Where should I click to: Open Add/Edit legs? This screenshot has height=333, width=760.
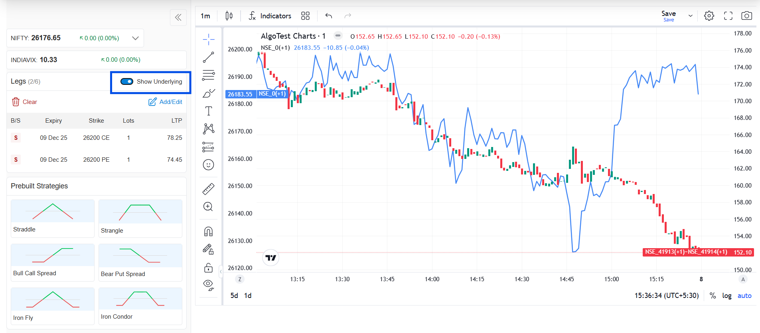click(165, 102)
